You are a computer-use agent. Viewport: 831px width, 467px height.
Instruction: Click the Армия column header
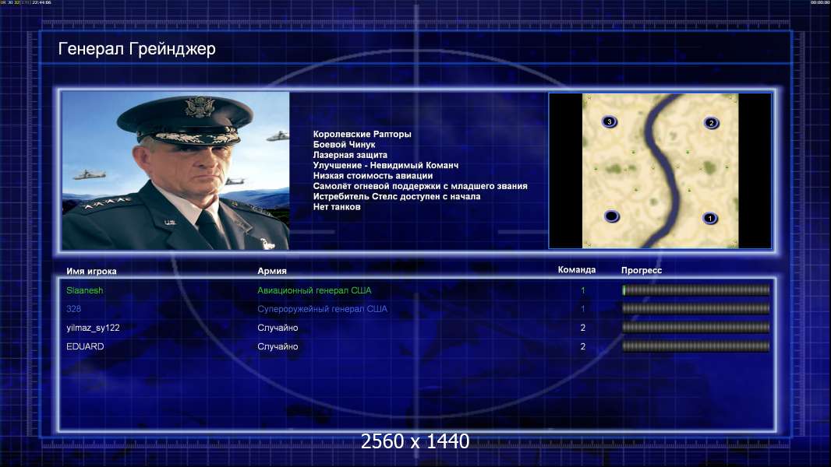point(272,271)
